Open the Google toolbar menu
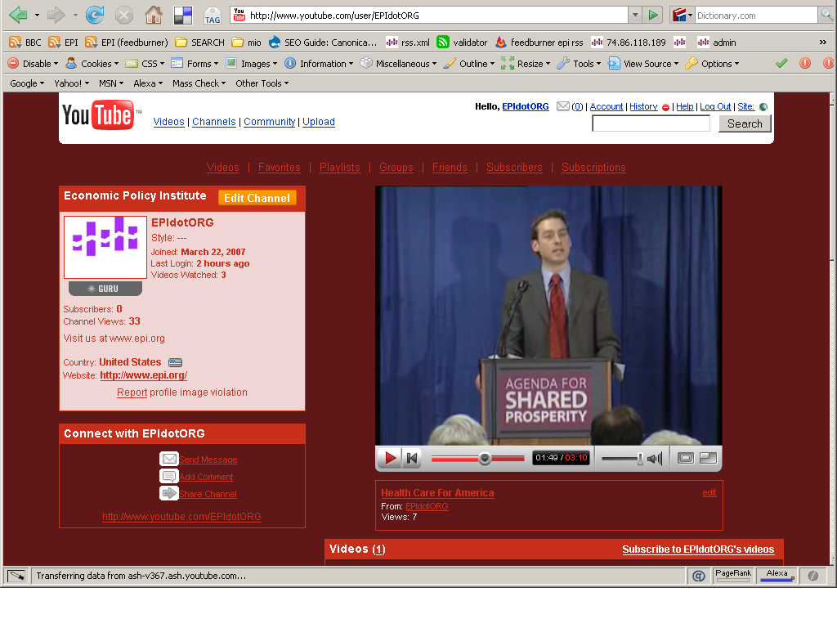The image size is (837, 628). pos(27,83)
